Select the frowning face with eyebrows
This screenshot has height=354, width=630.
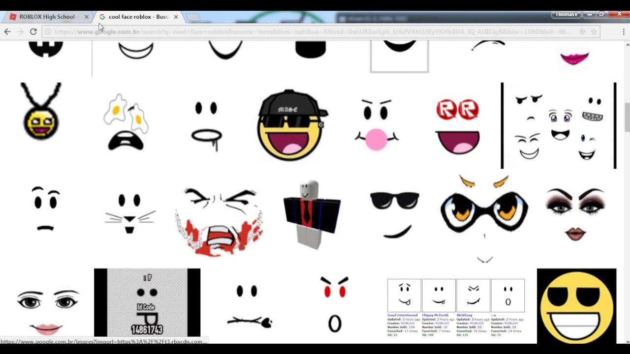[46, 208]
